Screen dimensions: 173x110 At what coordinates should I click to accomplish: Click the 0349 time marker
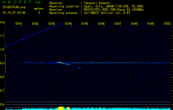point(151,24)
